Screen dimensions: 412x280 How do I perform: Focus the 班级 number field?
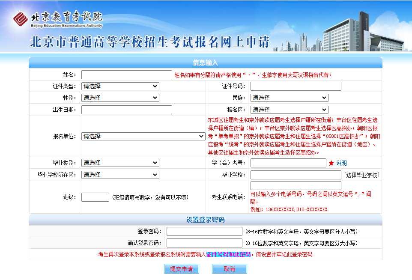coord(95,197)
